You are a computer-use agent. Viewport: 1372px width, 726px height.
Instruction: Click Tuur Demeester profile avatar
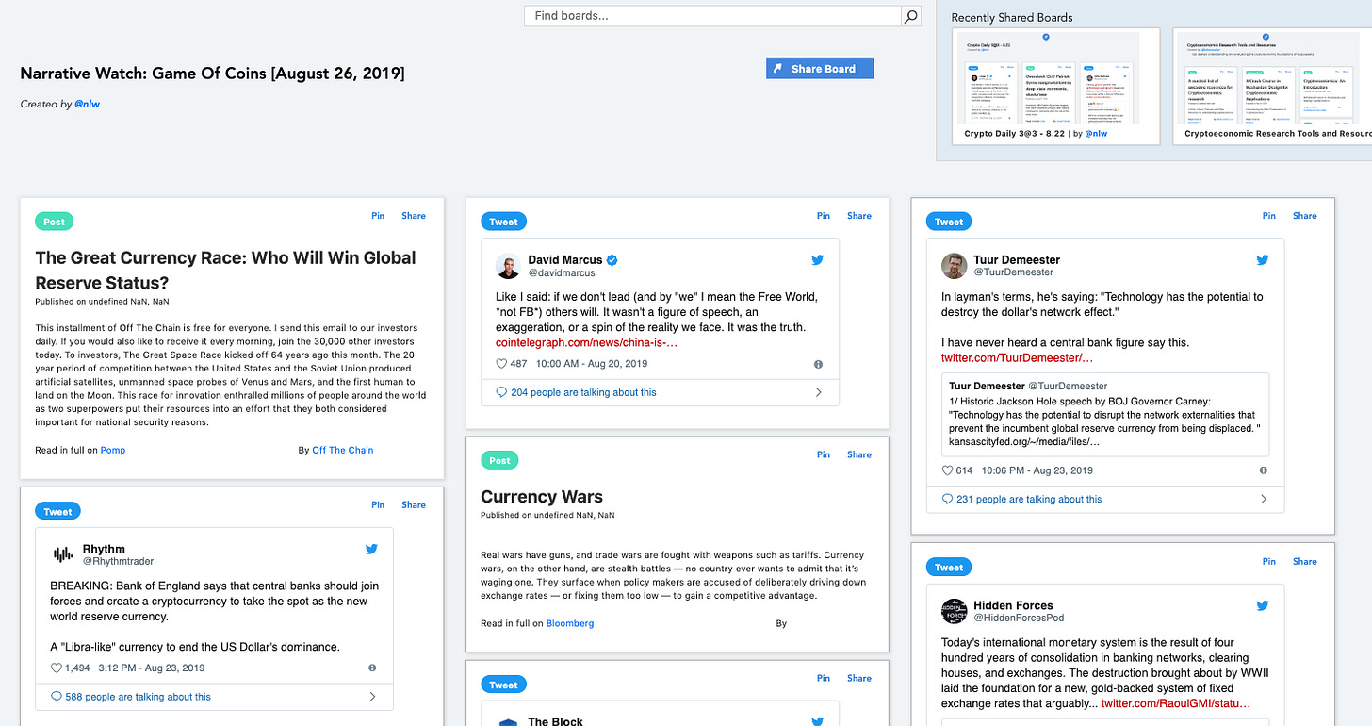coord(955,266)
